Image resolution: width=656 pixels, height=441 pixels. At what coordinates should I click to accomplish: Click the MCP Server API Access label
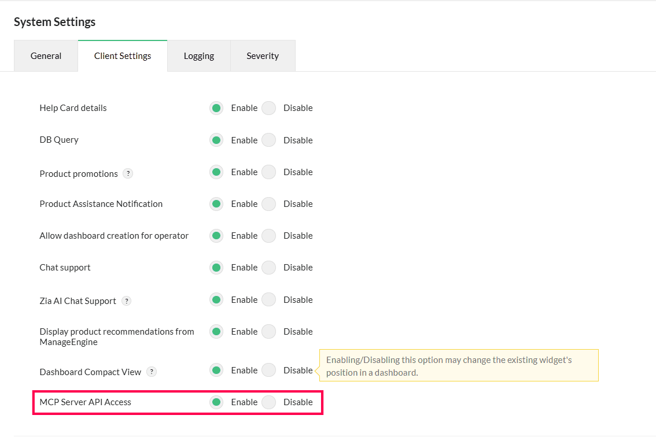click(x=86, y=402)
